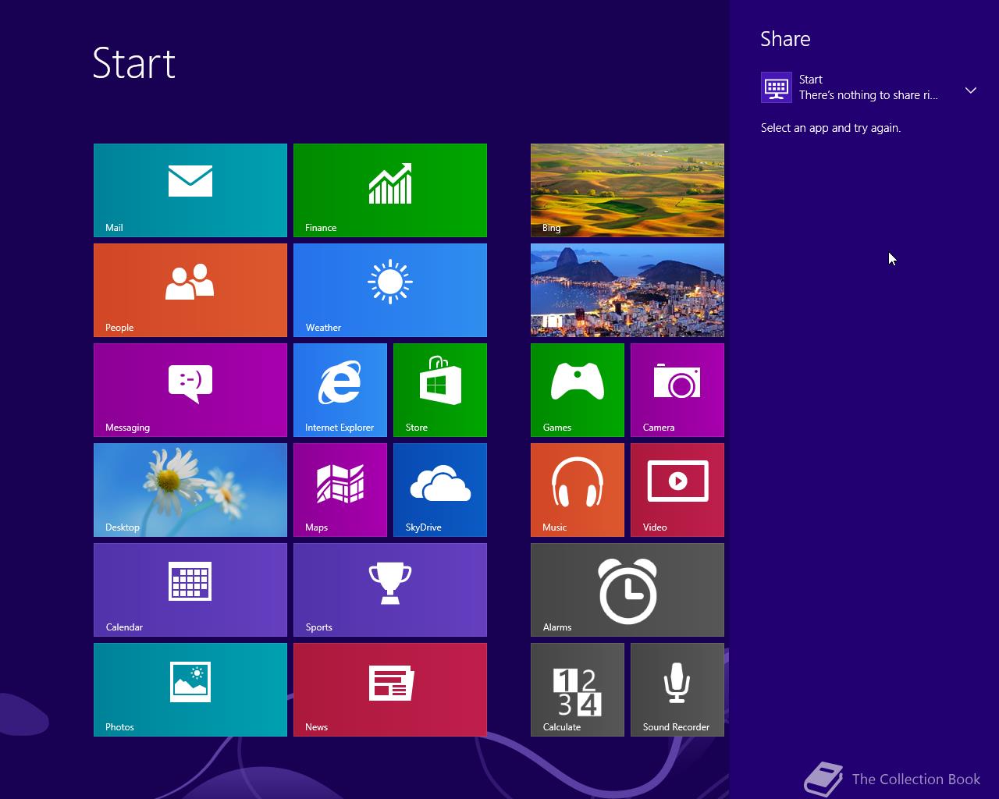This screenshot has width=999, height=799.
Task: Click the Share pane heading
Action: pos(785,39)
